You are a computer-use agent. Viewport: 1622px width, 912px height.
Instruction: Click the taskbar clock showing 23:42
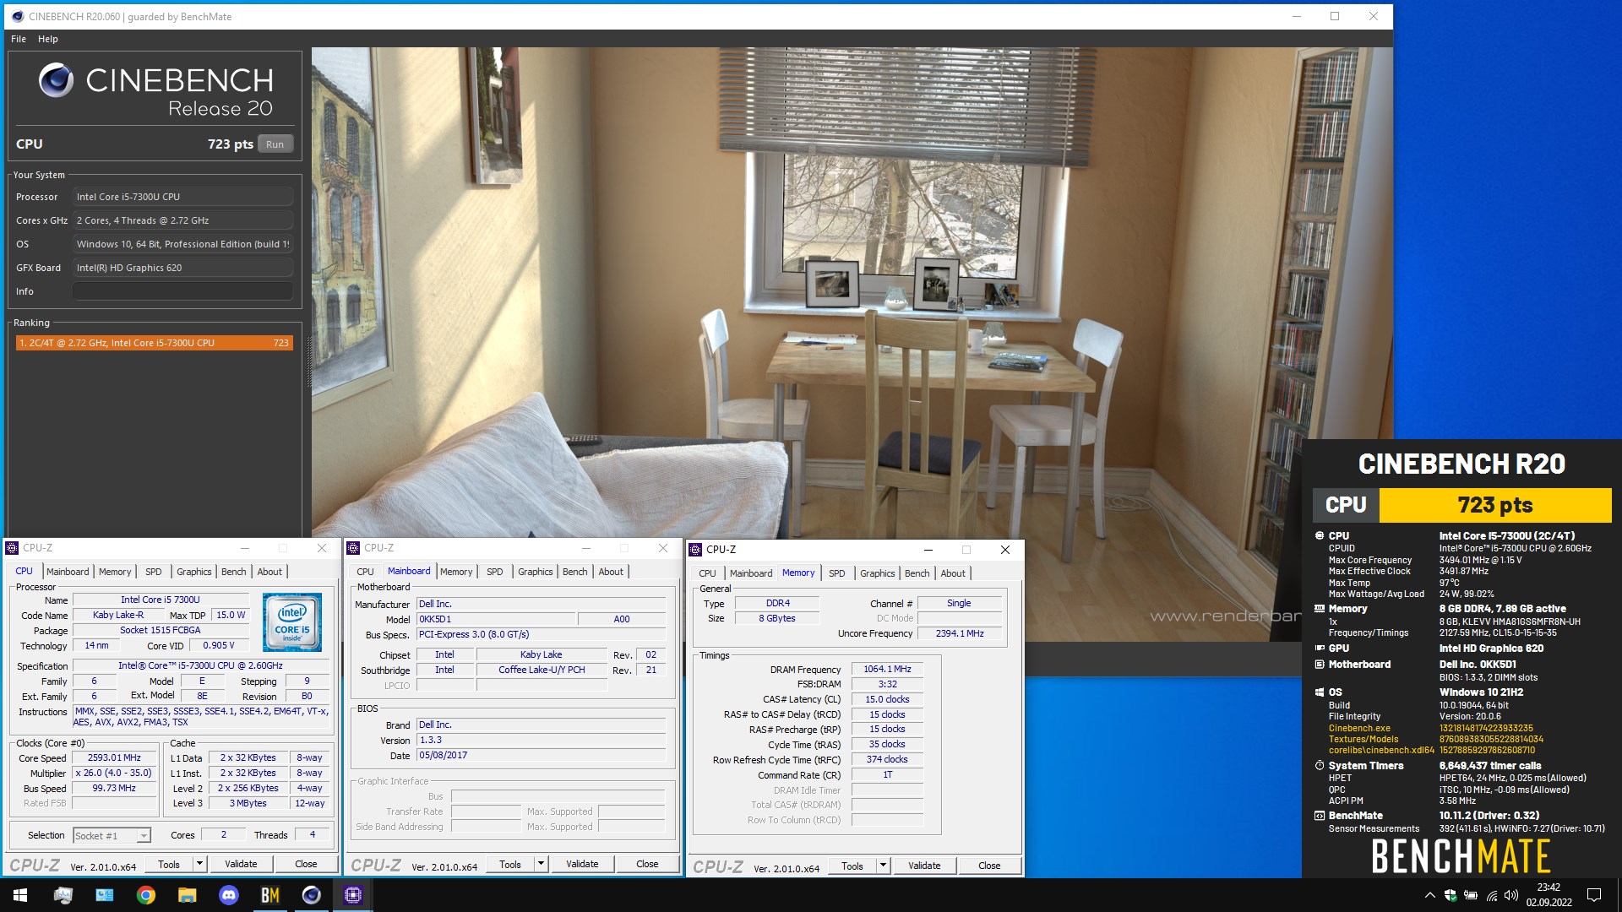1549,895
